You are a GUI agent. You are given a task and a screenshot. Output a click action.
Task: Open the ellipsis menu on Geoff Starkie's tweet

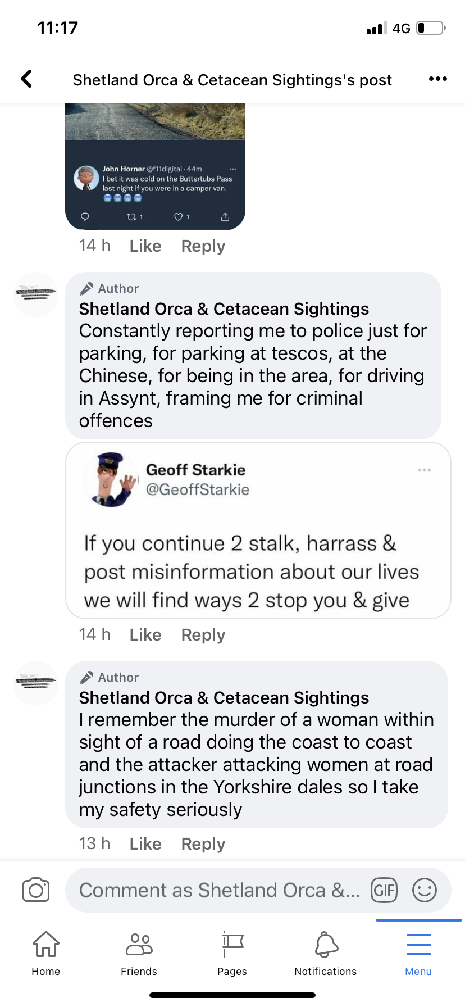425,470
